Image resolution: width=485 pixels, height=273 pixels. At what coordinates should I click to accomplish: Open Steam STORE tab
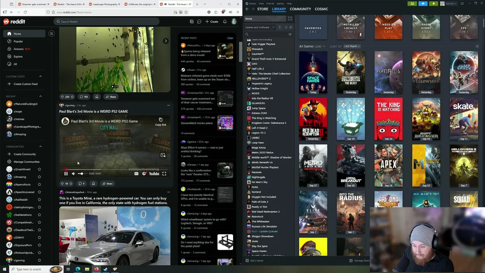tap(263, 9)
